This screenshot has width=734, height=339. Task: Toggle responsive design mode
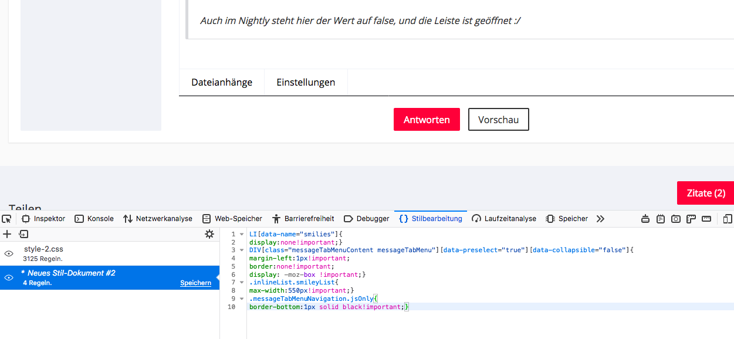[x=728, y=219]
